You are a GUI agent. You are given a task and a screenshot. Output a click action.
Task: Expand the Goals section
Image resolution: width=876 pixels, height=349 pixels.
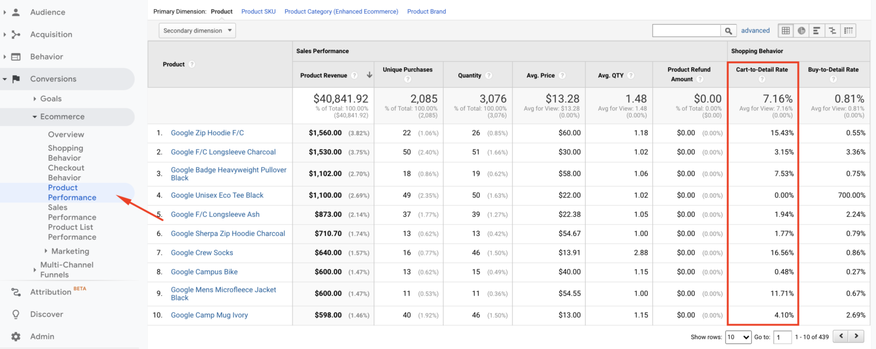click(x=50, y=98)
